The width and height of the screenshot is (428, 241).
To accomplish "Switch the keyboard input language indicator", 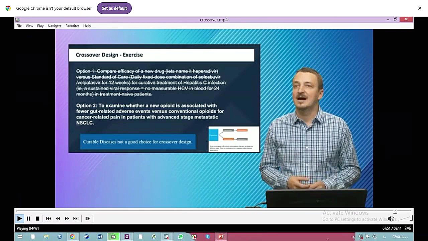I will click(385, 237).
